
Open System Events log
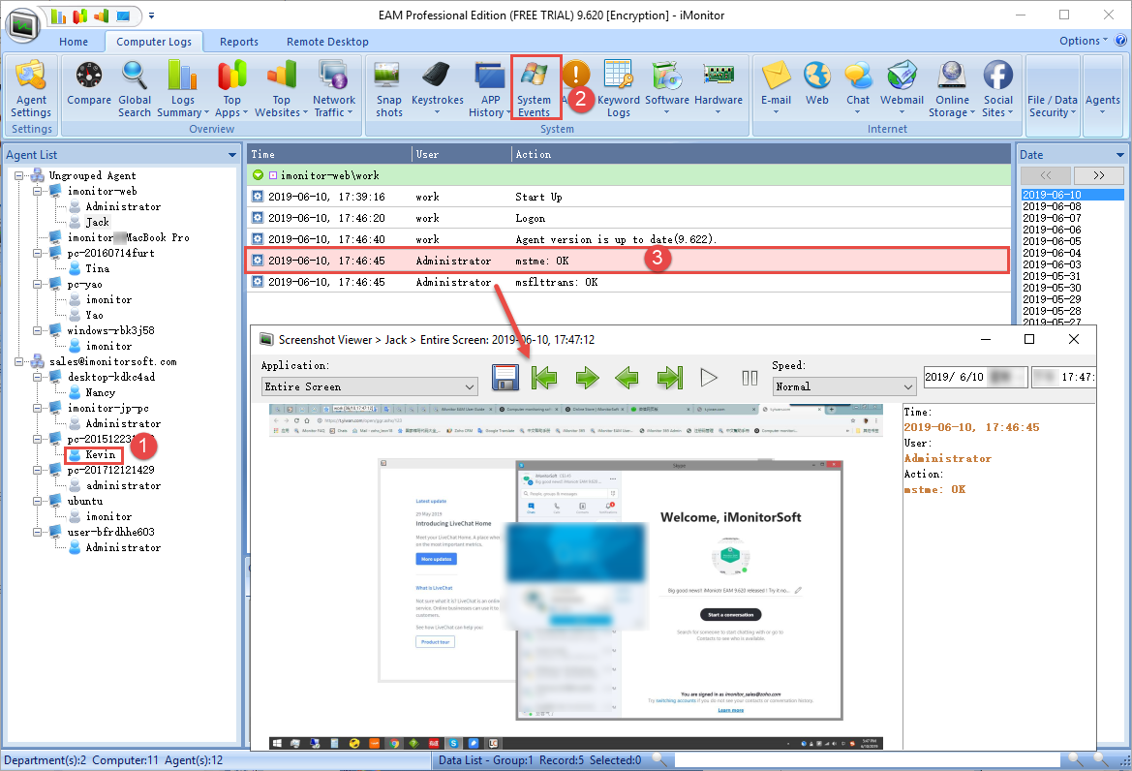(535, 89)
